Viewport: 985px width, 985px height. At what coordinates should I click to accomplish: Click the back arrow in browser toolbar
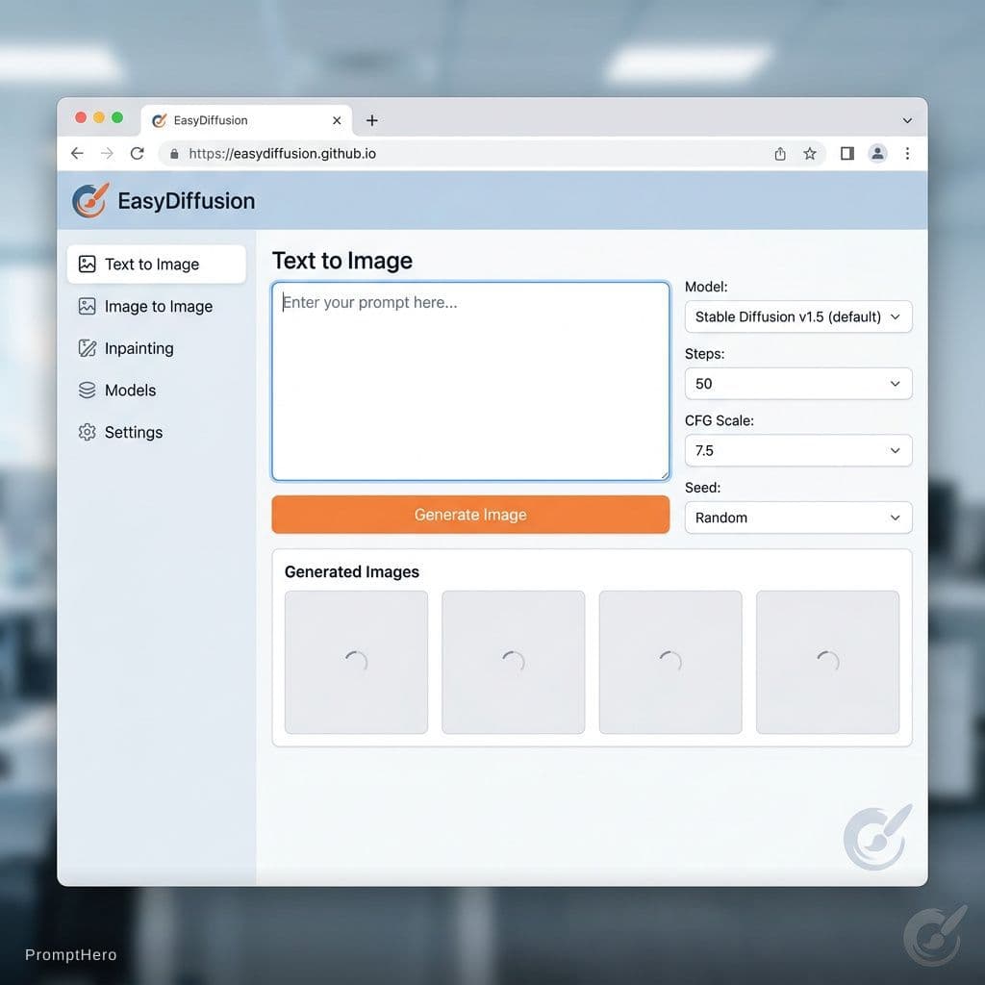(x=77, y=153)
